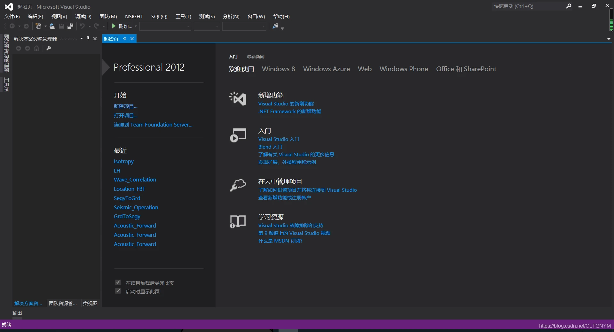Click the Undo toolbar icon
Image resolution: width=614 pixels, height=332 pixels.
[x=82, y=26]
